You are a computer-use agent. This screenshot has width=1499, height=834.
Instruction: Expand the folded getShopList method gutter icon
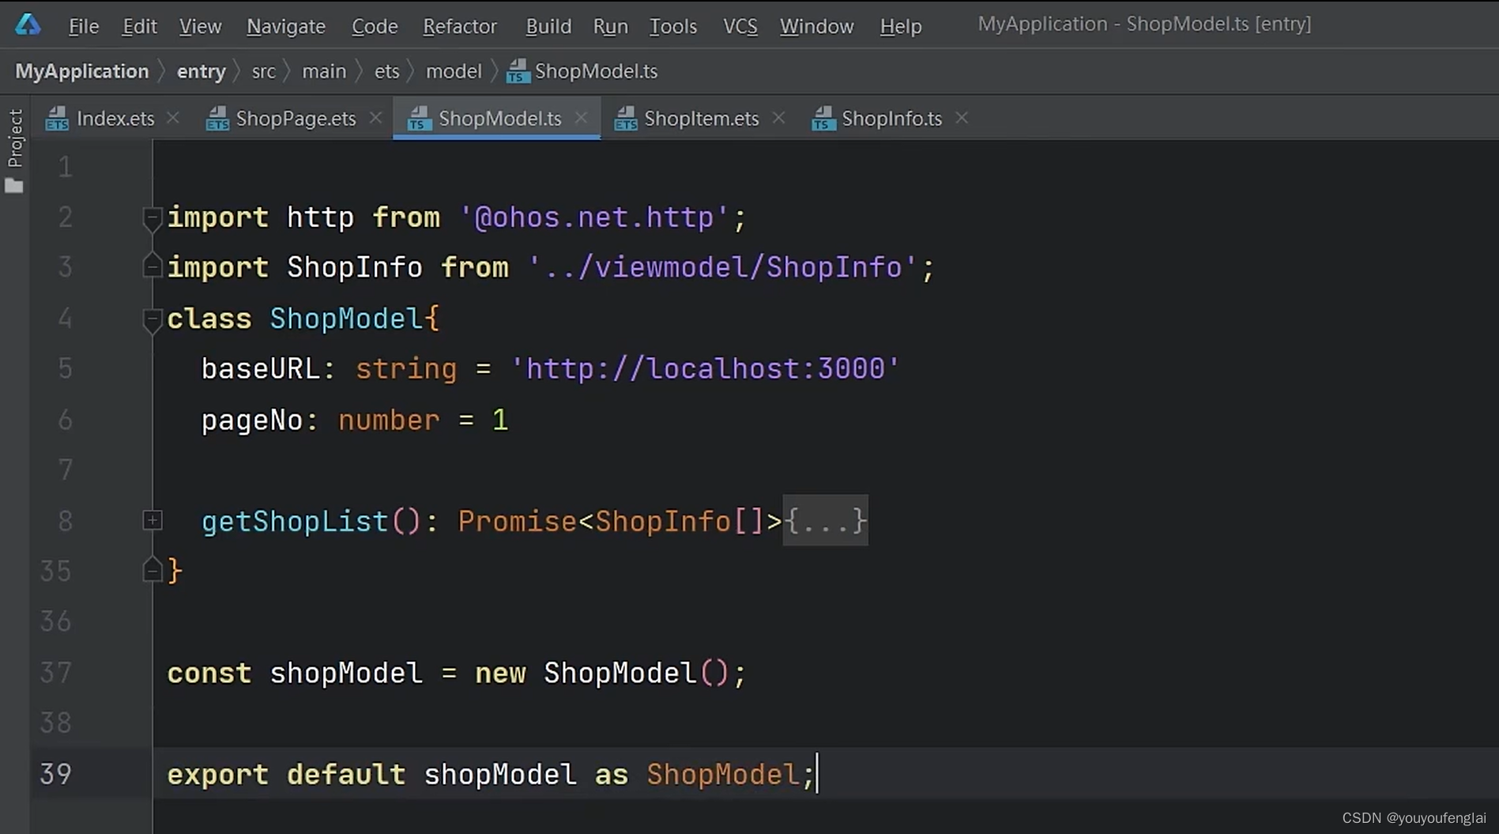[153, 520]
